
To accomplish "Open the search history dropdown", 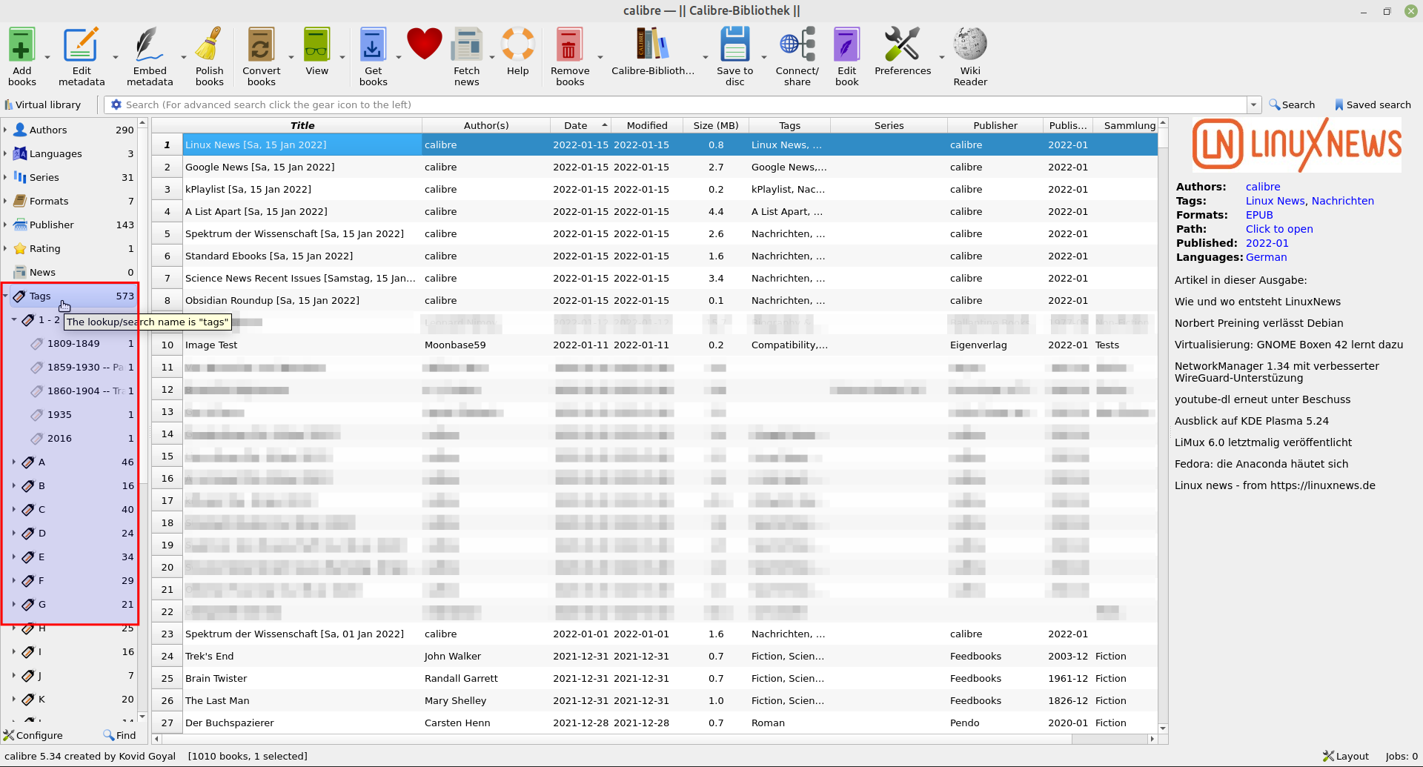I will pos(1254,104).
